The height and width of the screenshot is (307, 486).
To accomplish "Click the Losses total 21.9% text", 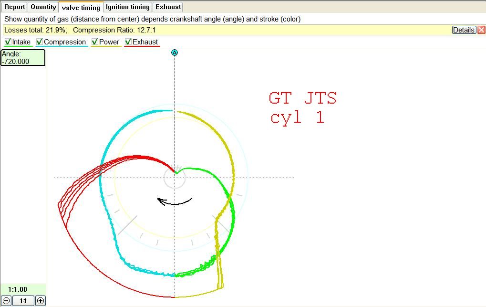I will click(x=35, y=30).
